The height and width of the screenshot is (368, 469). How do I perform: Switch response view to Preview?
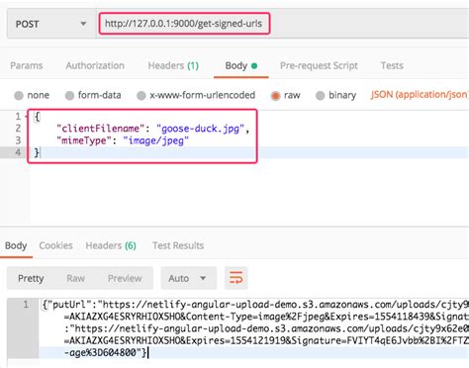(x=125, y=278)
